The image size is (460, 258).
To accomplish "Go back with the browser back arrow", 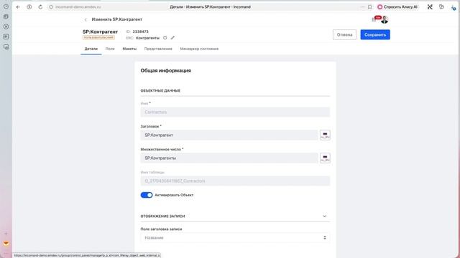I will [18, 6].
